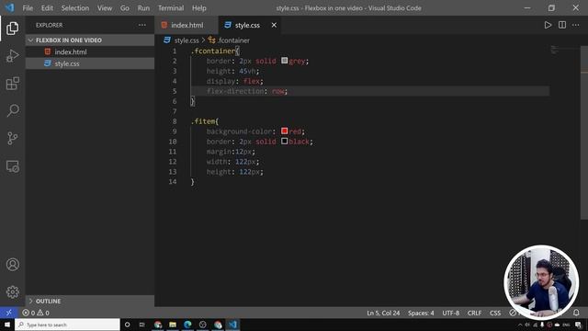The image size is (588, 331).
Task: Open the Remote Explorer view
Action: [12, 166]
